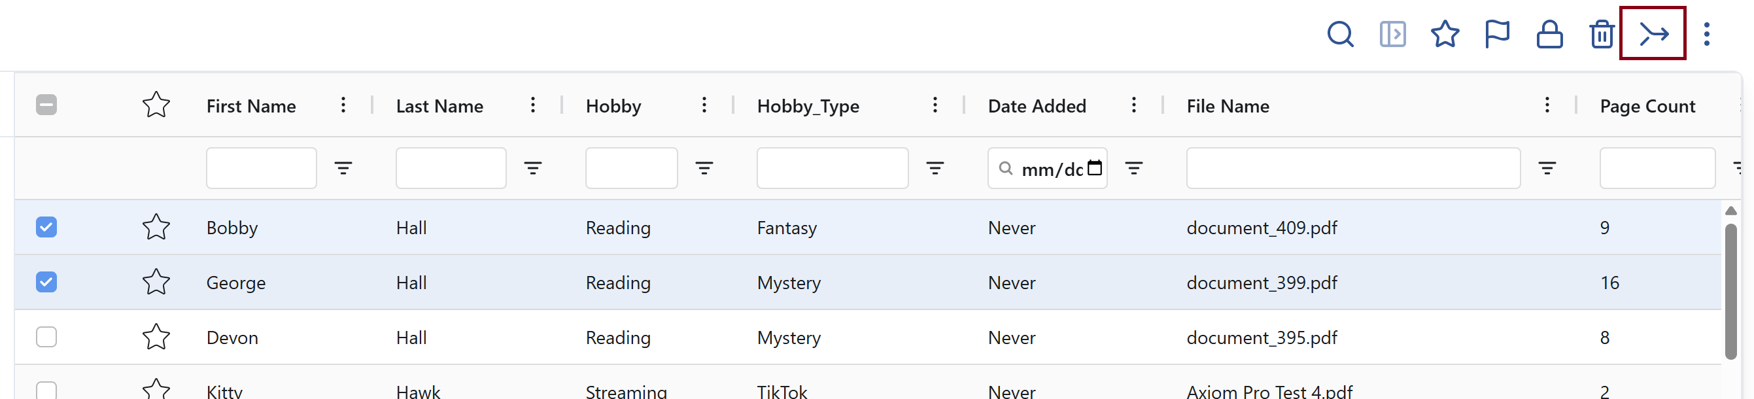Select document_395.pdf file name cell
This screenshot has width=1754, height=399.
[1262, 338]
